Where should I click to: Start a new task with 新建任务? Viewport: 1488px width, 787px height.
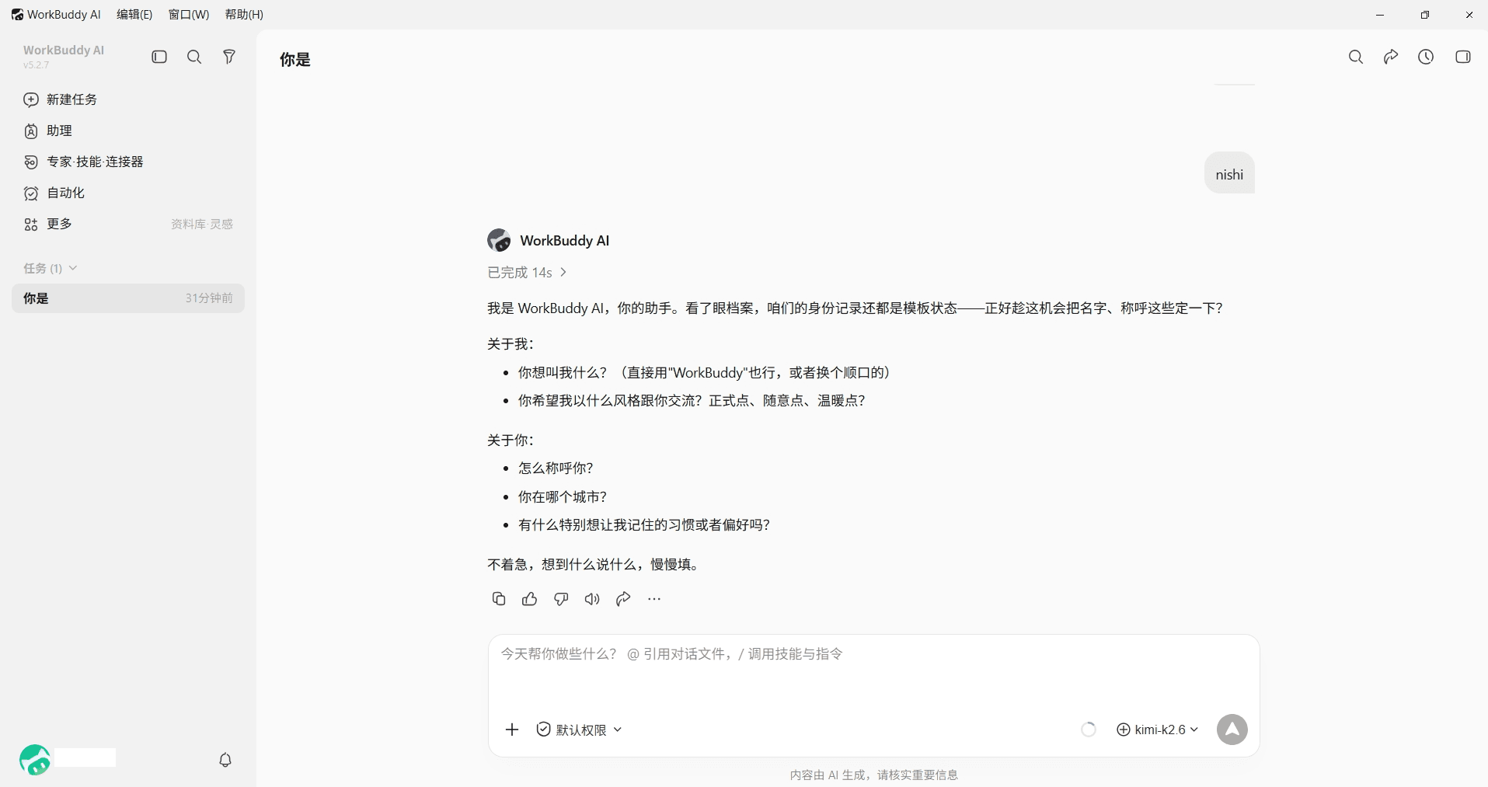(x=128, y=99)
